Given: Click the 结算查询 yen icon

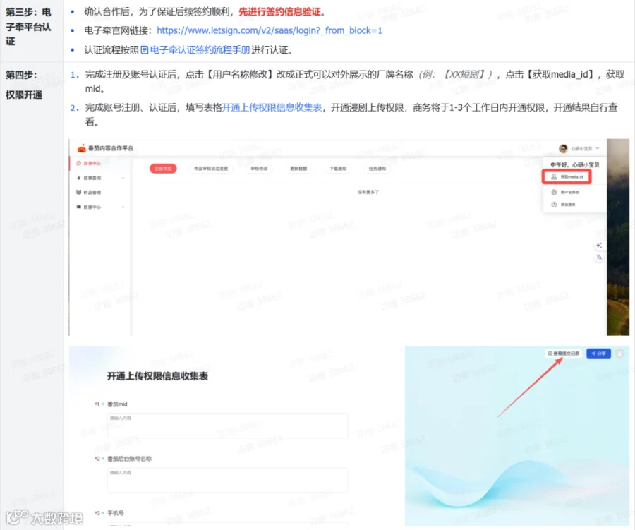Looking at the screenshot, I should point(78,178).
